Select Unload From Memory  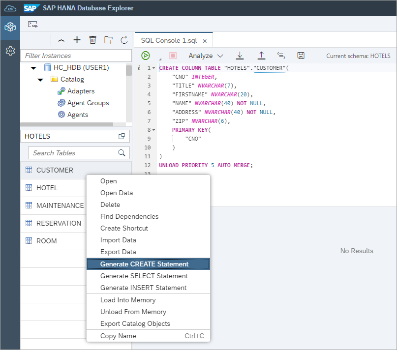click(148, 312)
